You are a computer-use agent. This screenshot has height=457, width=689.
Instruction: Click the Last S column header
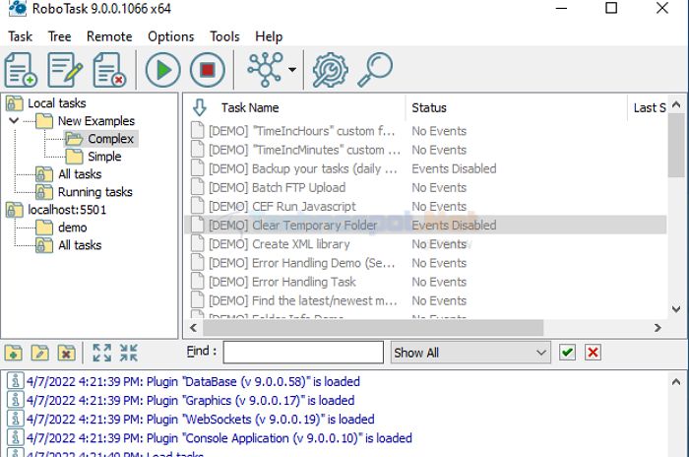point(650,107)
